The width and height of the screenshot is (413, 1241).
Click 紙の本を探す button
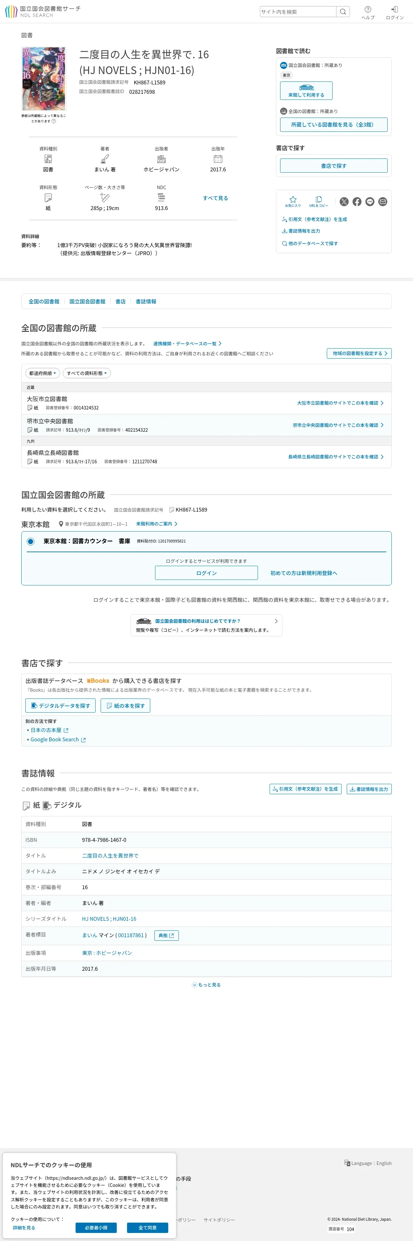pyautogui.click(x=125, y=706)
